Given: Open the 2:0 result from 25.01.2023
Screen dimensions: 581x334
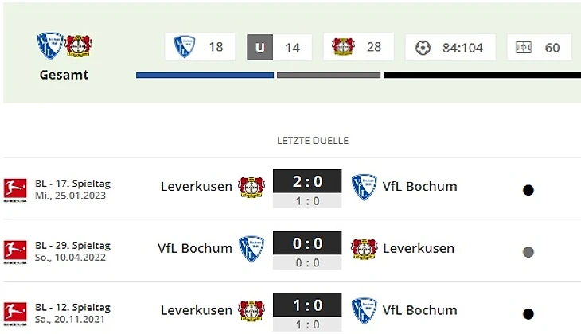Looking at the screenshot, I should 307,181.
